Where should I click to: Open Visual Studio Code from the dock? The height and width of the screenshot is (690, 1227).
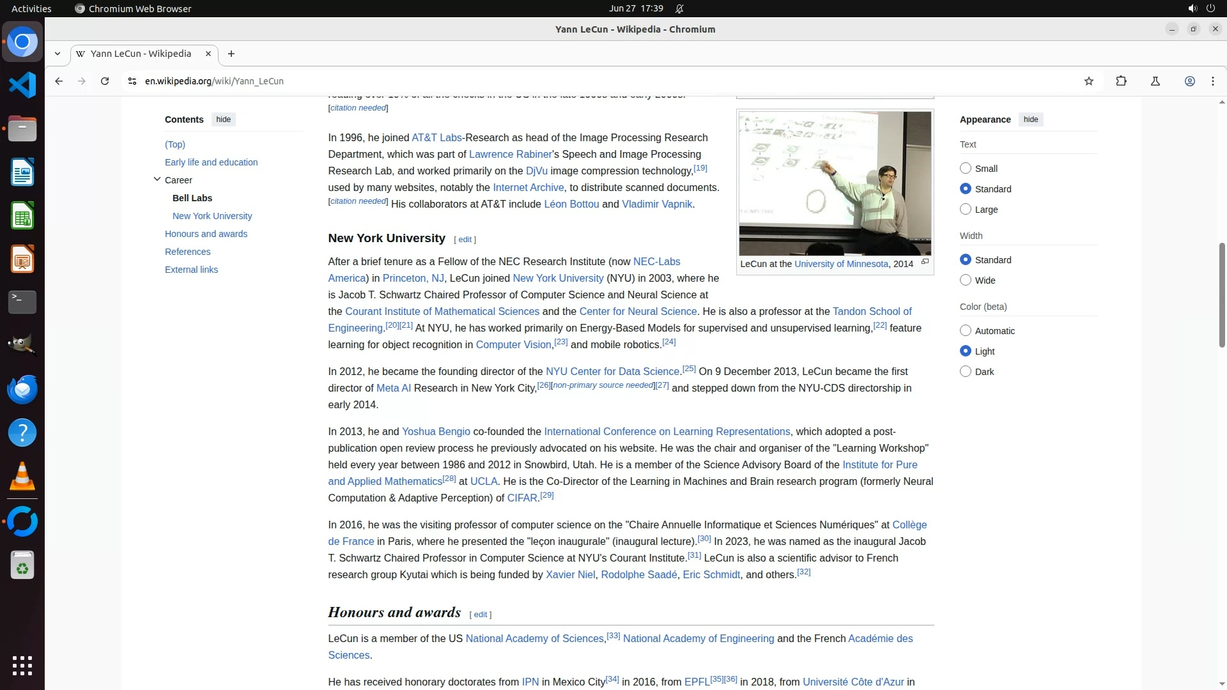pos(22,85)
